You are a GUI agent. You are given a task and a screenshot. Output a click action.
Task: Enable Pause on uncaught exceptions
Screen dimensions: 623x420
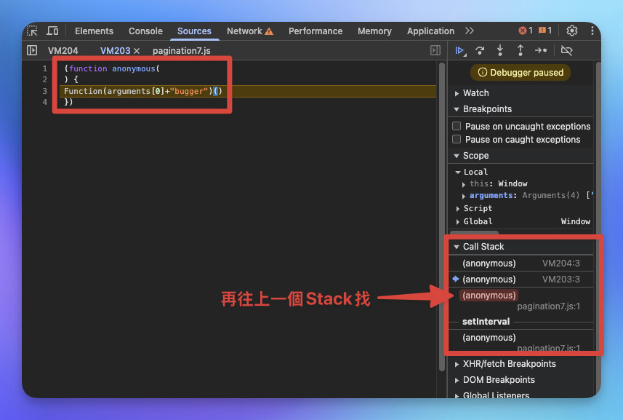[x=457, y=126]
